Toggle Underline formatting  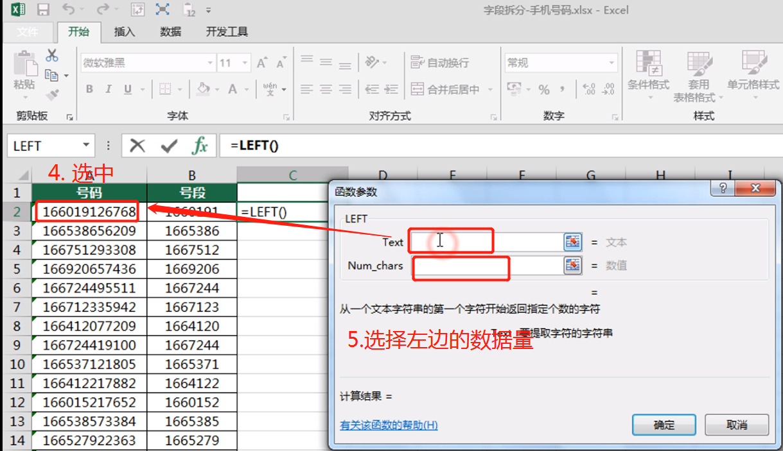pos(128,89)
